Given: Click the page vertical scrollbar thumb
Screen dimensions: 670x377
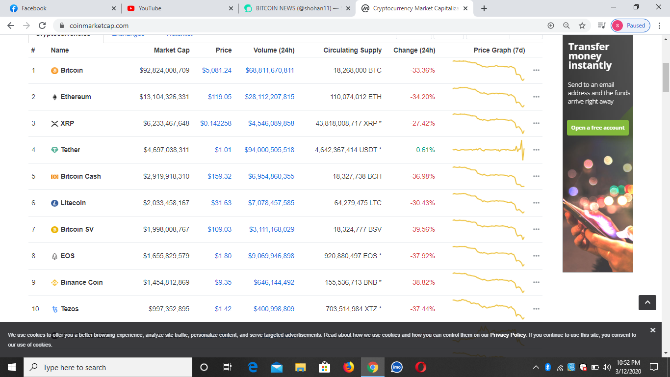Looking at the screenshot, I should [666, 77].
